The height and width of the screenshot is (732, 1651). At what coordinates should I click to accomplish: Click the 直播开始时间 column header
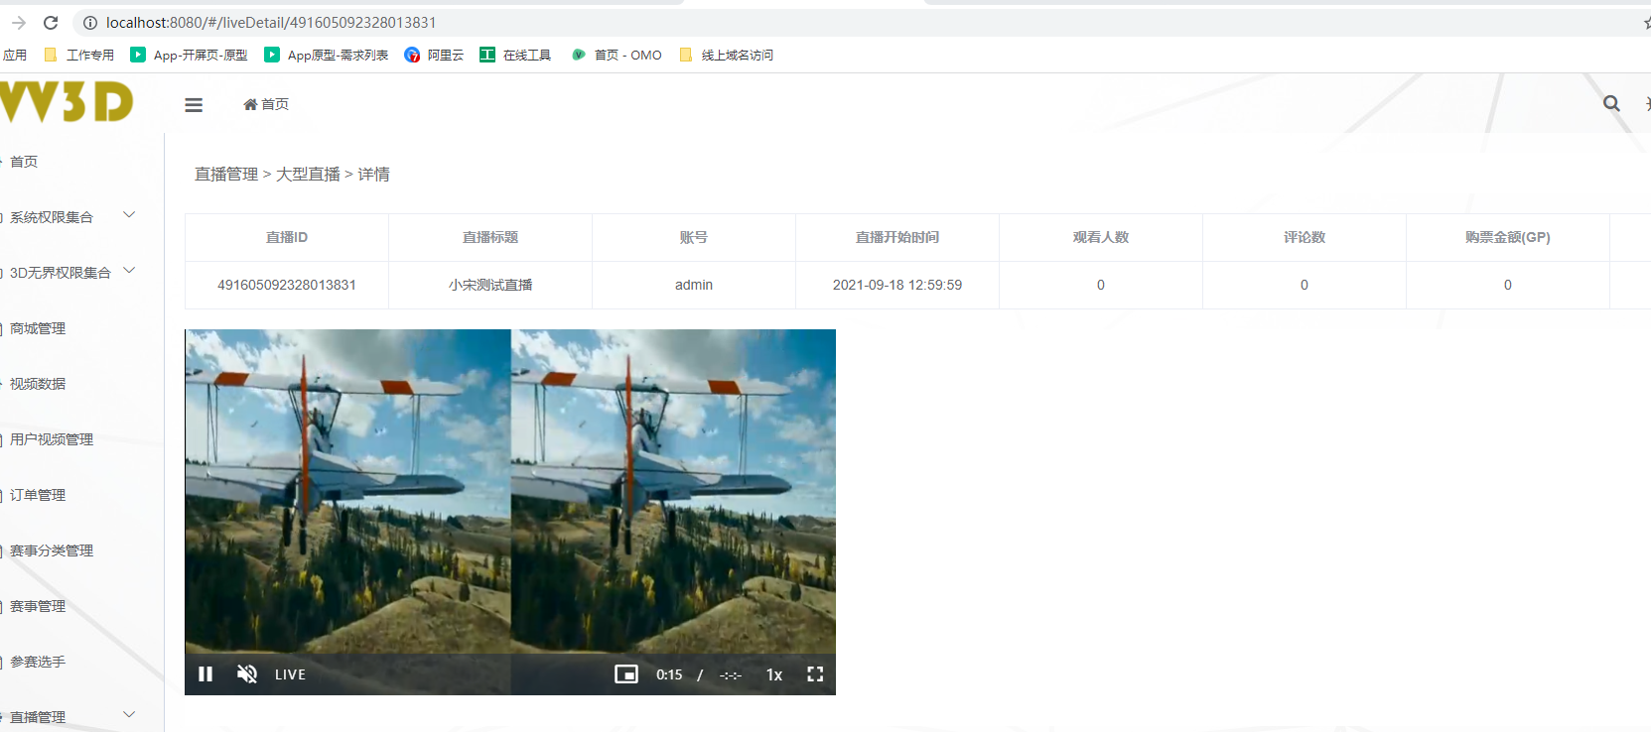[x=897, y=237]
